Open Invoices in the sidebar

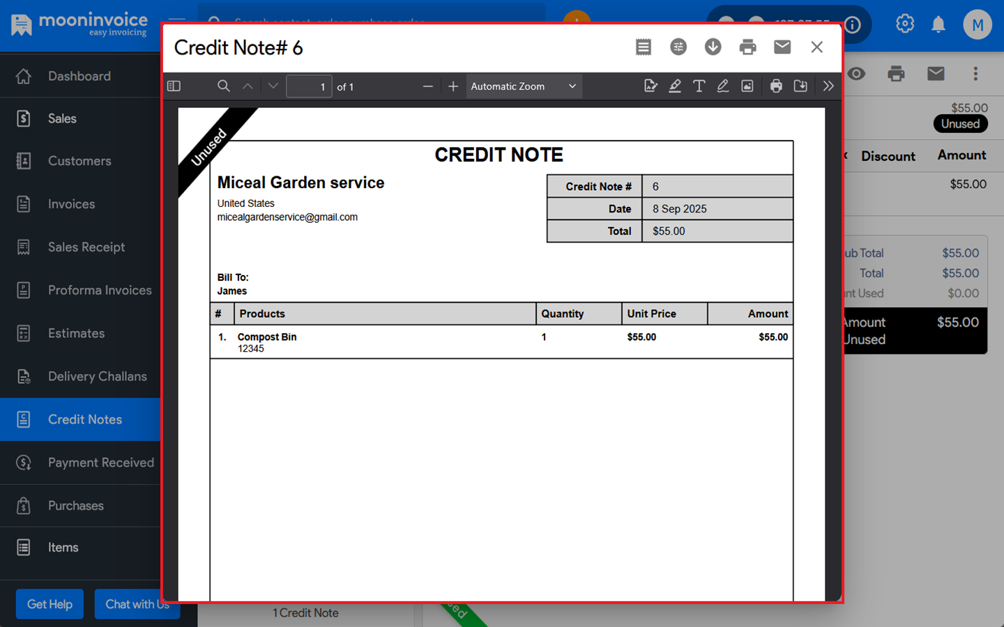71,204
